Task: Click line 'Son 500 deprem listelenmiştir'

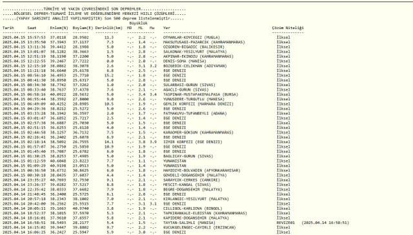Action: (137, 19)
